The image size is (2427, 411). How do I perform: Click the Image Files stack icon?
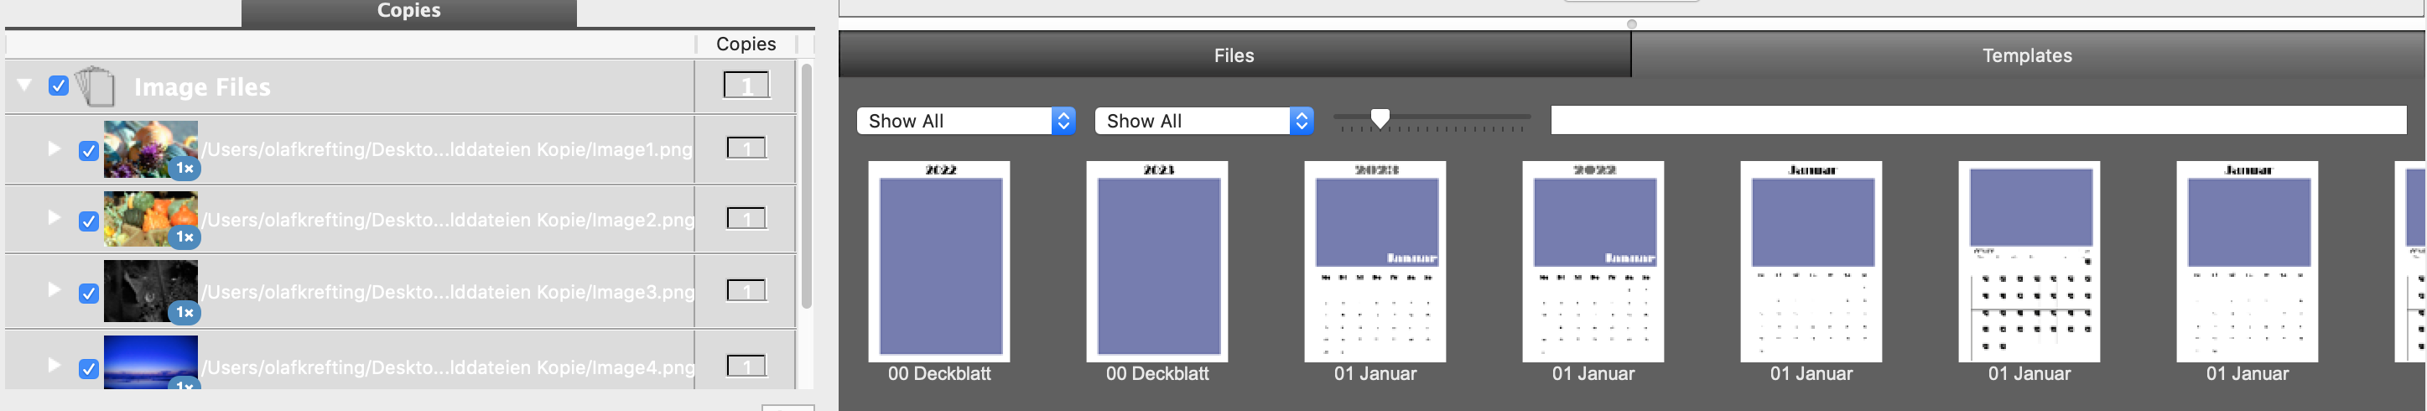[x=95, y=86]
